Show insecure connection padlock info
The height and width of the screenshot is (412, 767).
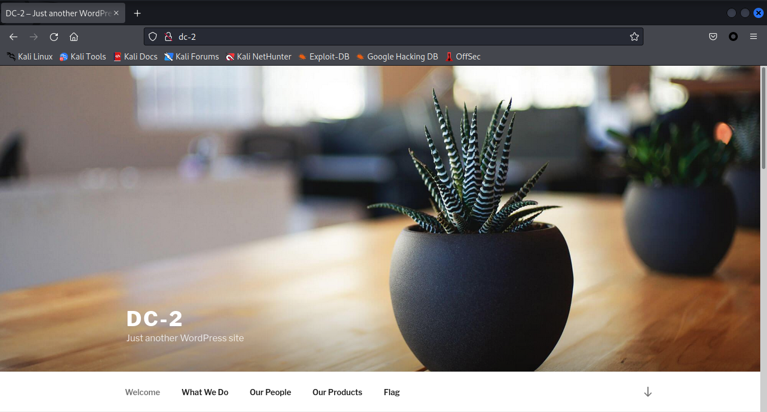click(x=167, y=37)
